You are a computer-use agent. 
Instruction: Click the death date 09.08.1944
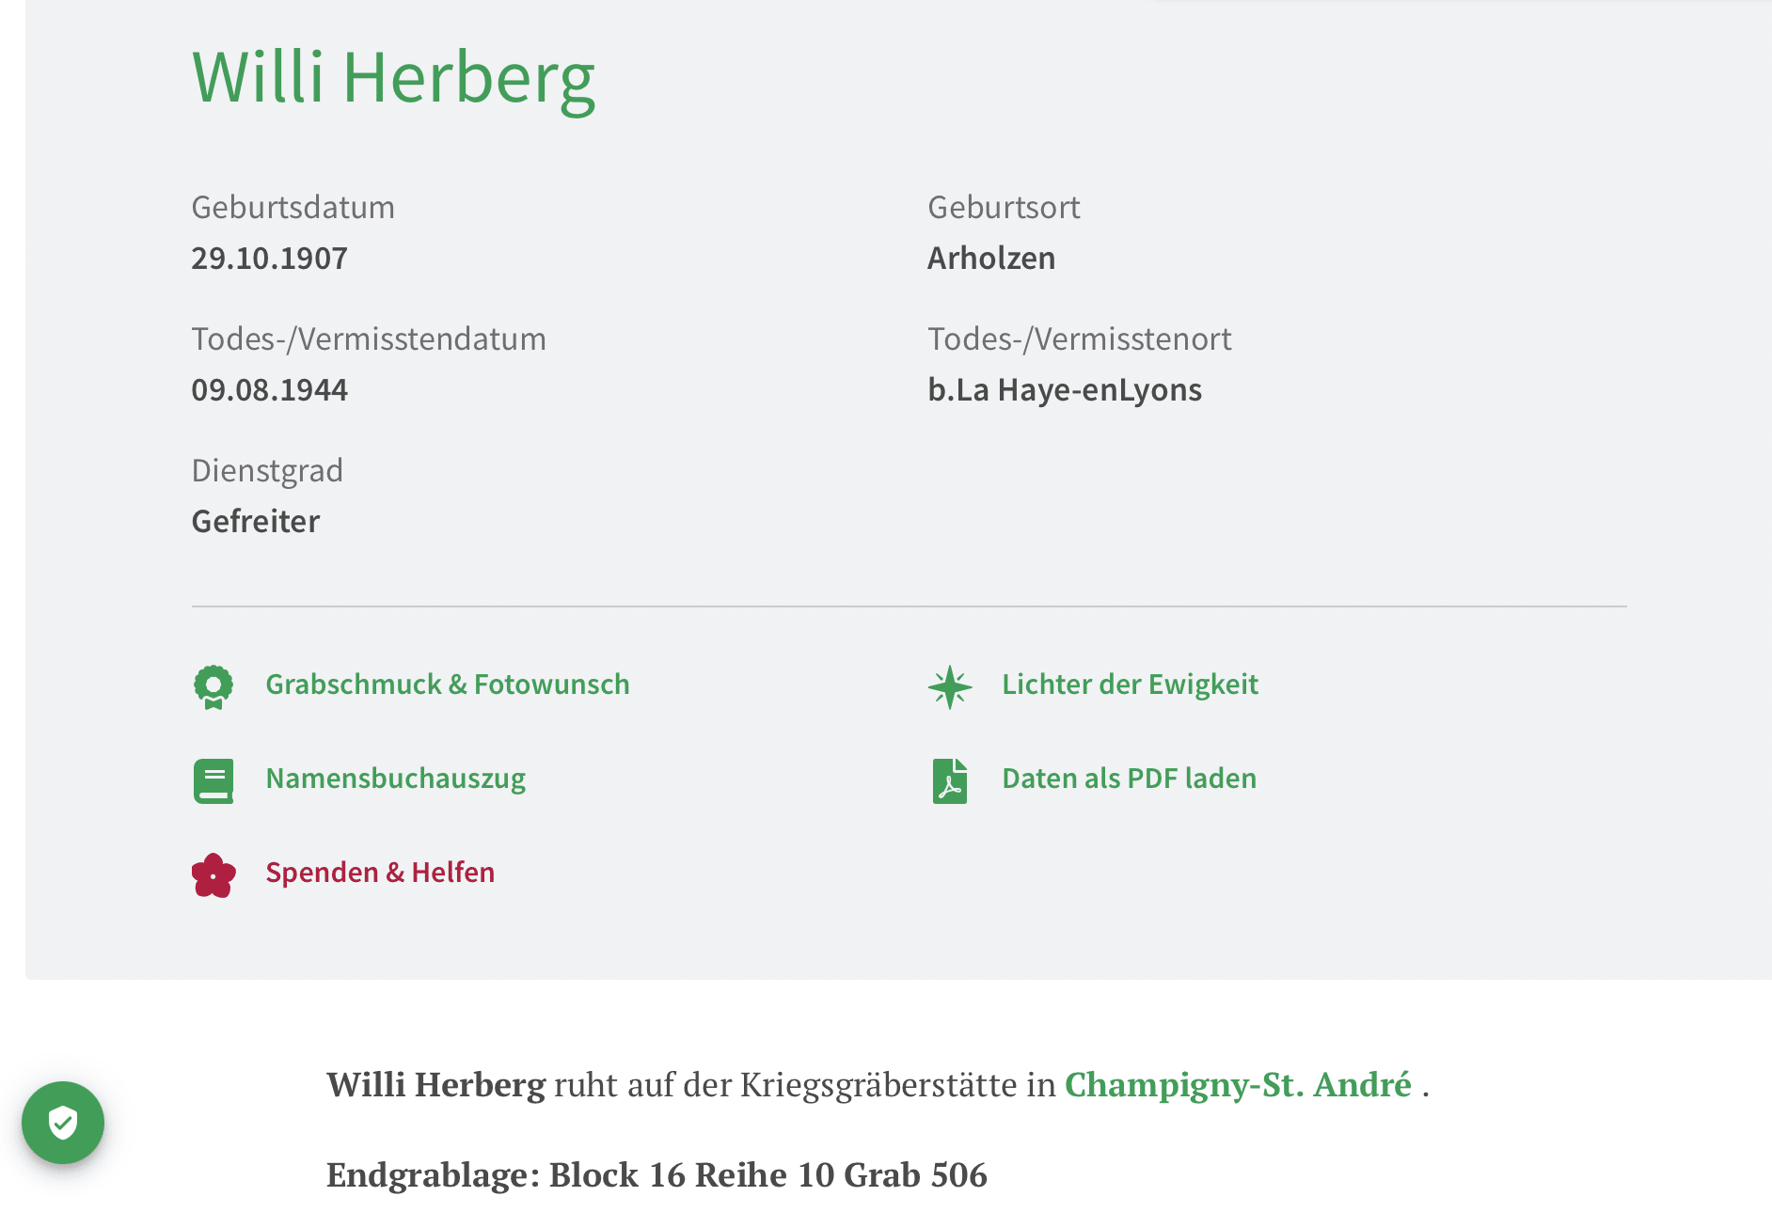pyautogui.click(x=269, y=389)
